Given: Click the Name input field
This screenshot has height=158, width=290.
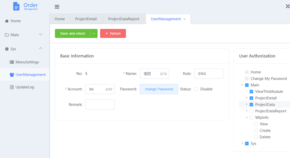Looking at the screenshot, I should [x=154, y=74].
